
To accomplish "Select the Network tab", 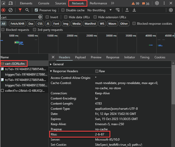I will [78, 3].
